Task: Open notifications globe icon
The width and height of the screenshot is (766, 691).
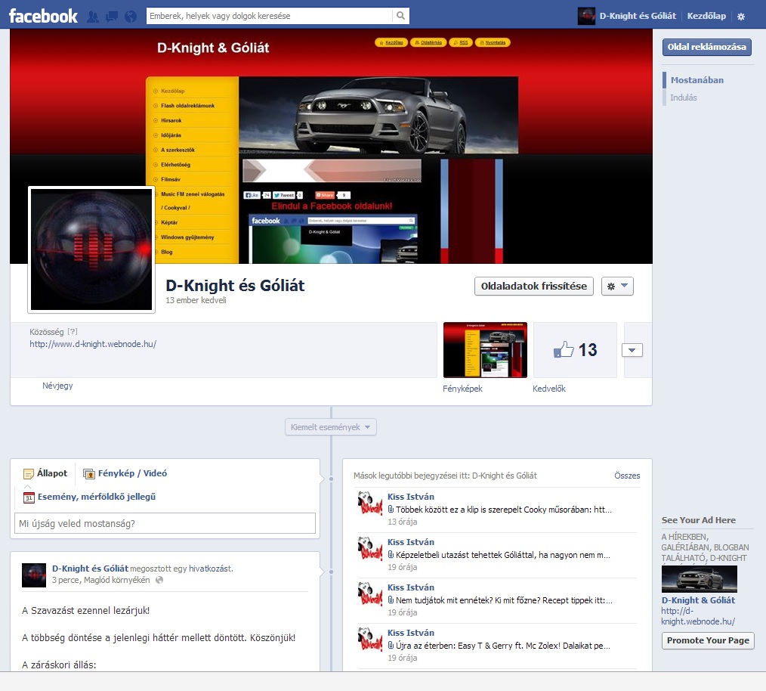Action: [131, 17]
